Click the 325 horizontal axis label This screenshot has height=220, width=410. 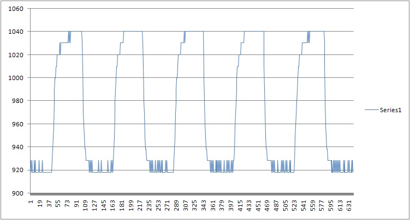click(x=194, y=204)
